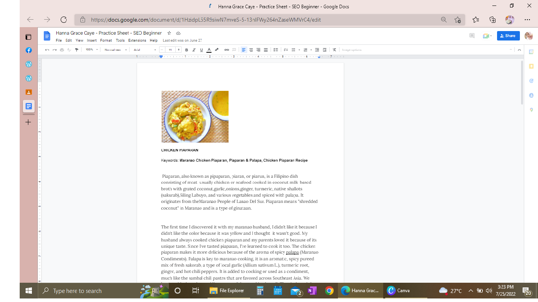Select center align icon
Viewport: 538px width, 302px height.
tap(251, 50)
